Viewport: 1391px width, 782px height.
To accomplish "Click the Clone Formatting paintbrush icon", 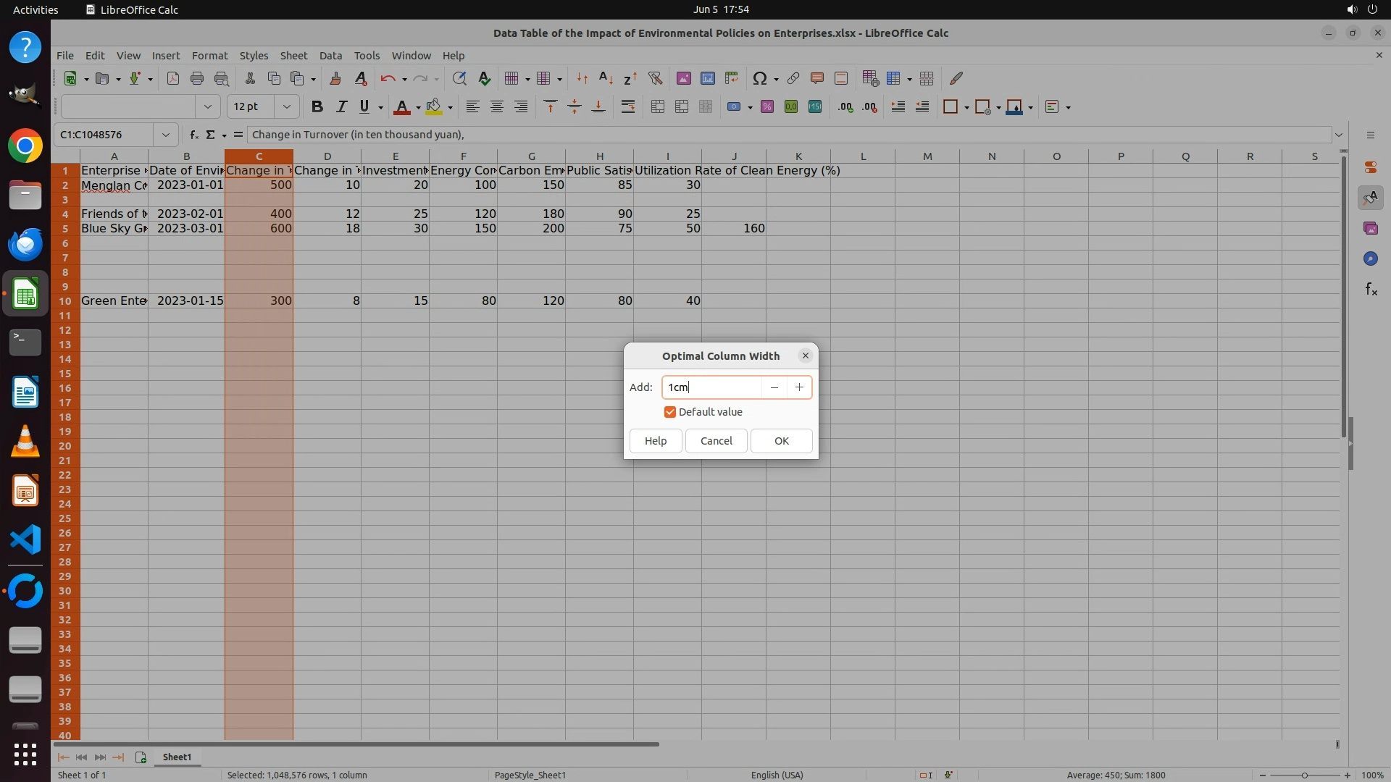I will pos(335,79).
